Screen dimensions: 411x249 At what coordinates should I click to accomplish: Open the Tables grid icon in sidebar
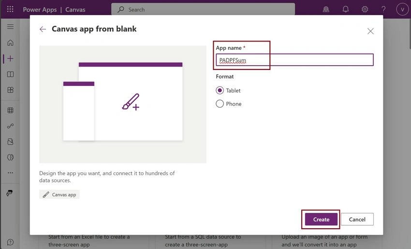click(x=10, y=110)
